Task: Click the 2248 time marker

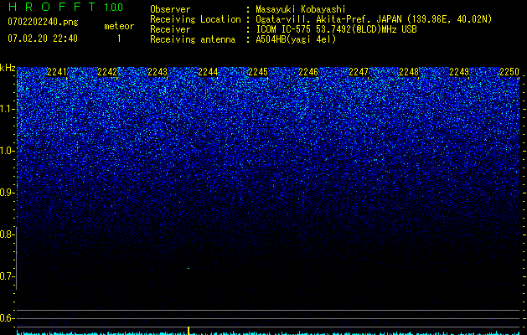Action: tap(409, 72)
